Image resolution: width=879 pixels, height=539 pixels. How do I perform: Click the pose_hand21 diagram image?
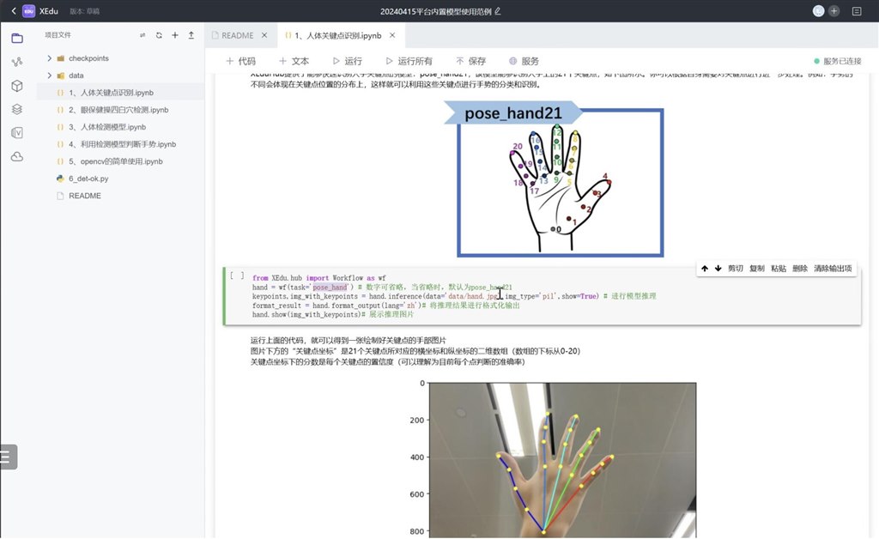555,179
